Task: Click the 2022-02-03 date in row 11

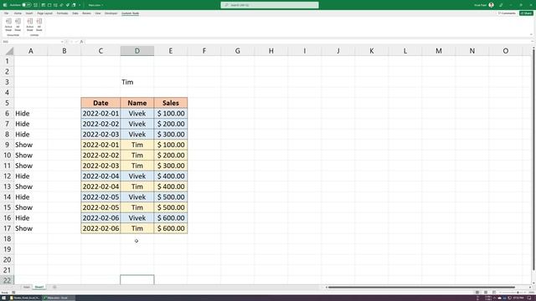Action: point(100,166)
